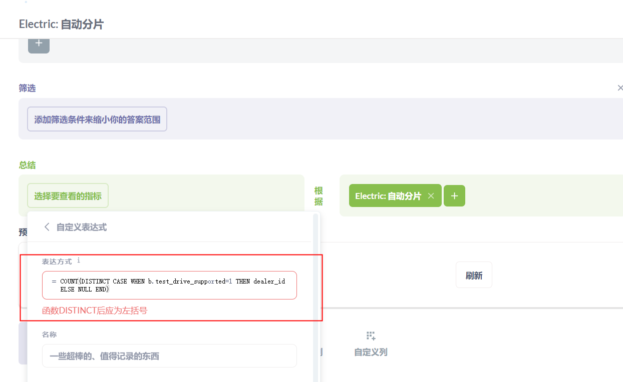
Task: Click the 筛选 section label
Action: click(x=27, y=88)
